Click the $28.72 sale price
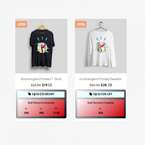The image size is (145, 145). pos(106,85)
